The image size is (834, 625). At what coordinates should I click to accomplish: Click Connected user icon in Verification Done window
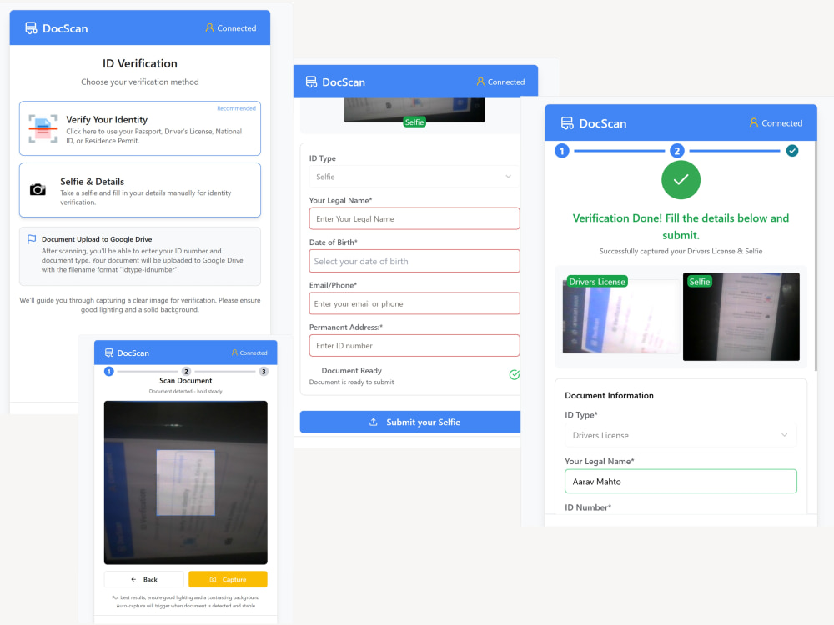click(x=754, y=122)
